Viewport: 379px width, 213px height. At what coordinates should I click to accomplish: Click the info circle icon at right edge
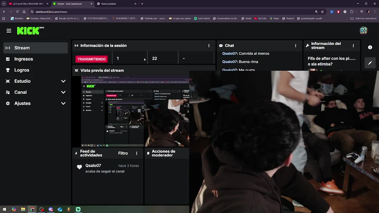coord(370,47)
